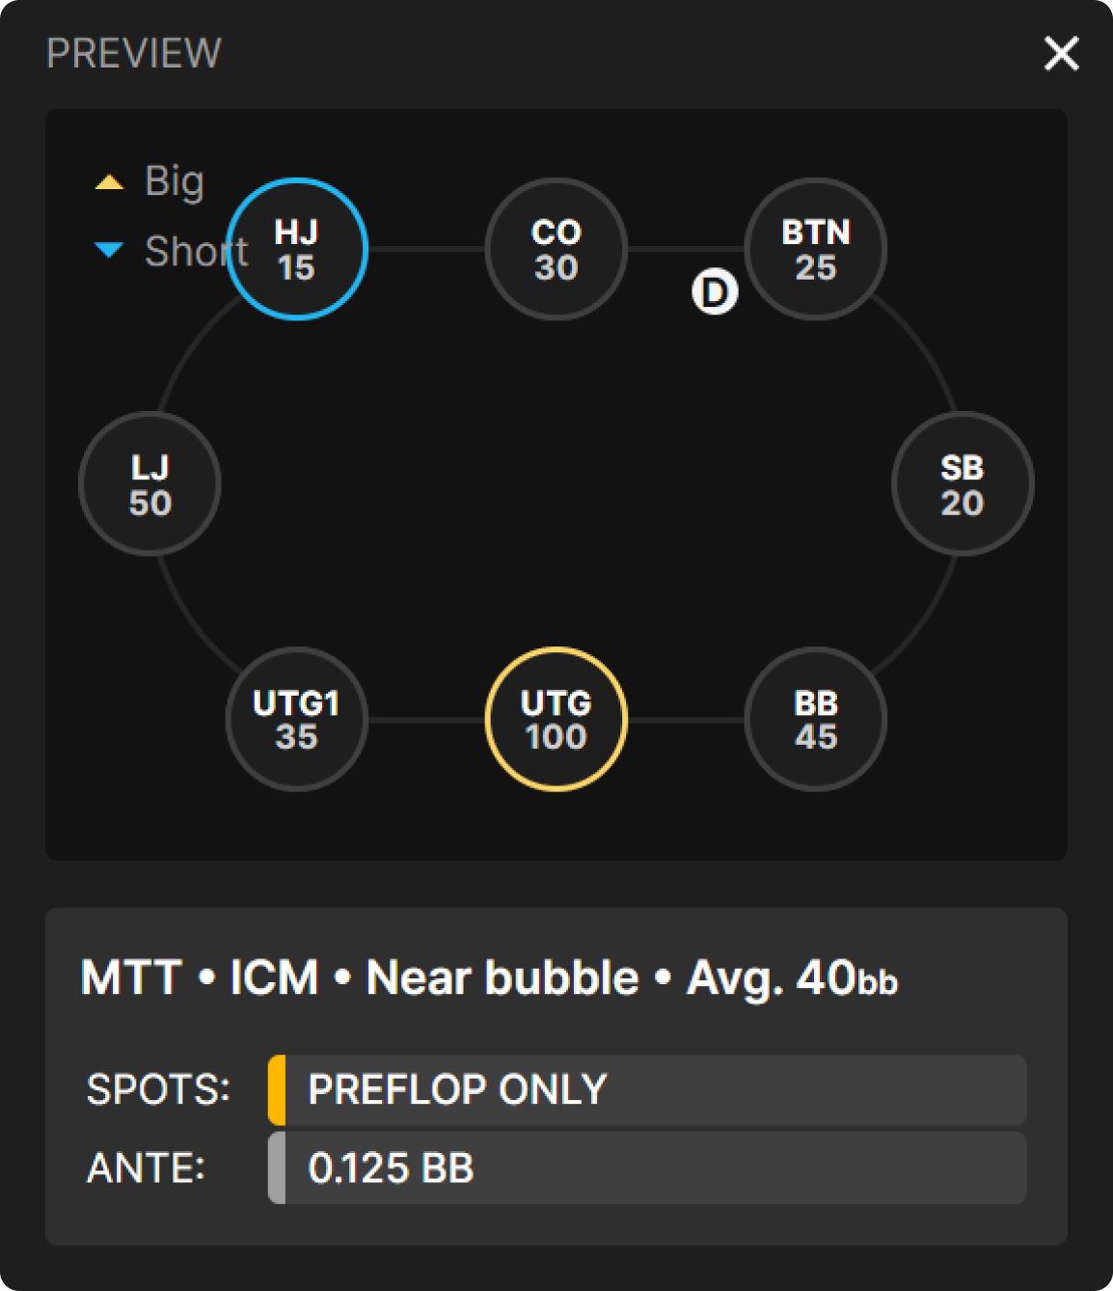The width and height of the screenshot is (1113, 1291).
Task: Click the PREFLOP ONLY spots field
Action: [654, 1090]
